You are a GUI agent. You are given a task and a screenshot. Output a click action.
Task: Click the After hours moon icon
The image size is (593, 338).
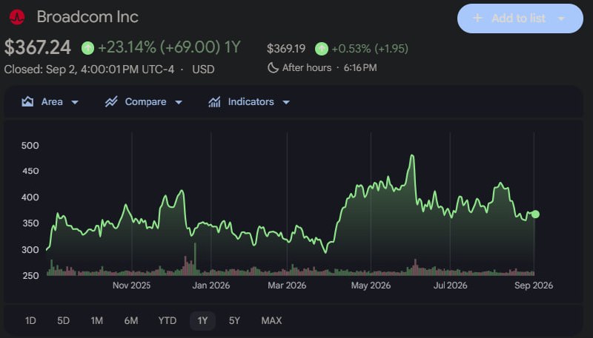pos(273,68)
